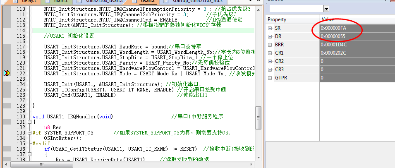
Task: Collapse the #if fold at line 133
Action: [29, 132]
